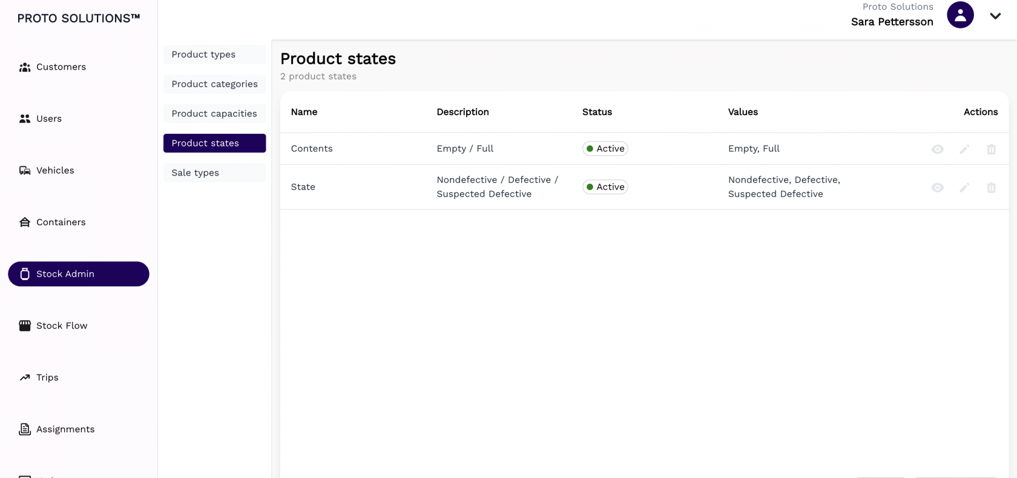Image resolution: width=1017 pixels, height=478 pixels.
Task: Open the Product types tab
Action: click(x=214, y=54)
